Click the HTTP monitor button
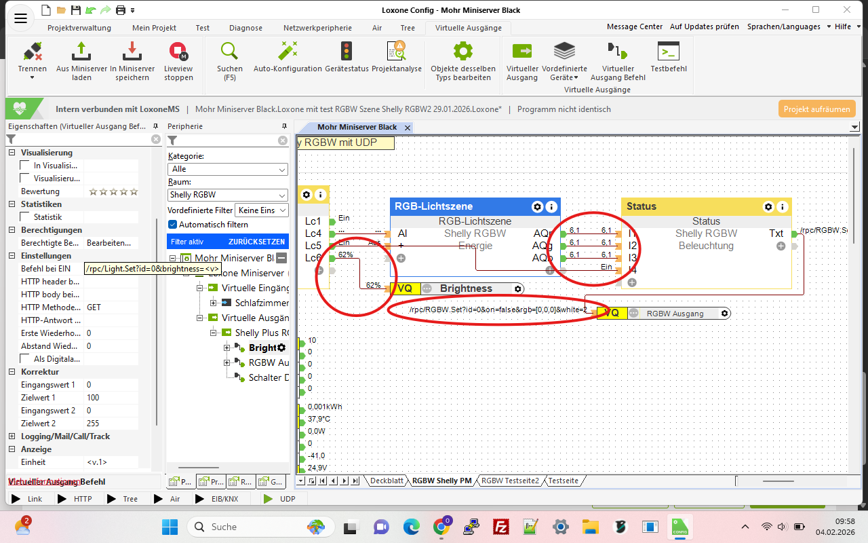Screen dimensions: 868x543 coord(75,499)
